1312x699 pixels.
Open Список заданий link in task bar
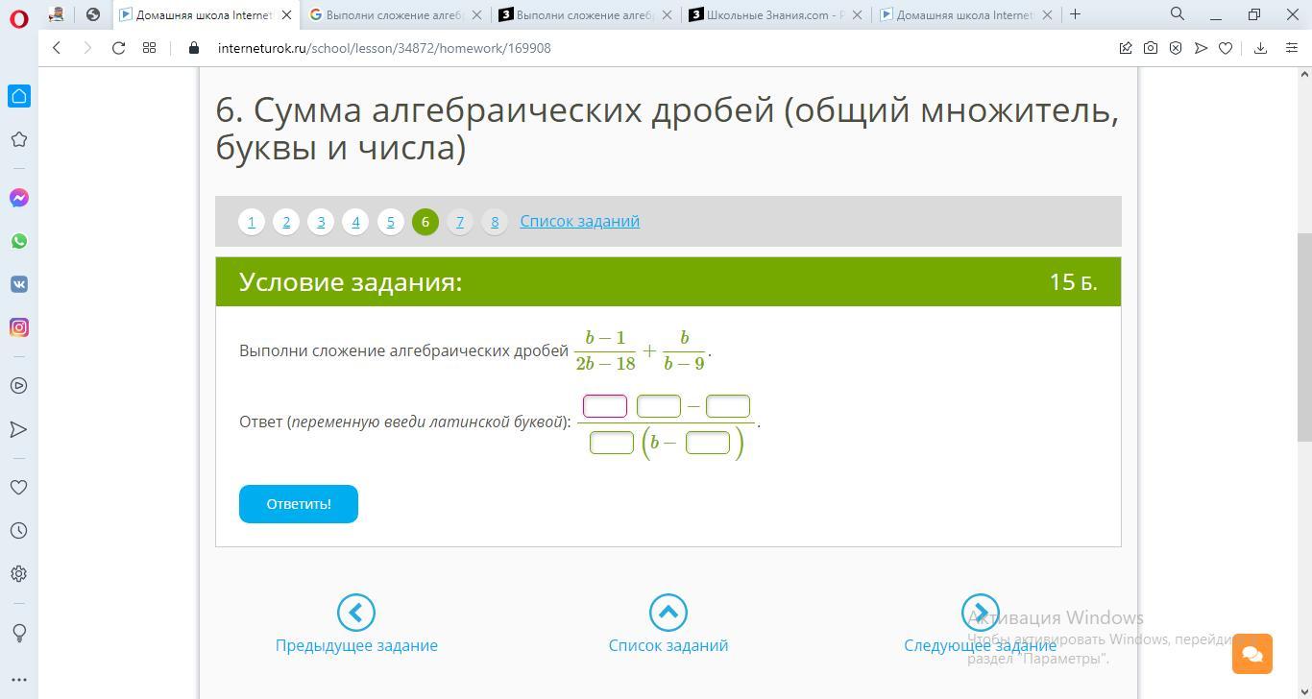click(579, 221)
